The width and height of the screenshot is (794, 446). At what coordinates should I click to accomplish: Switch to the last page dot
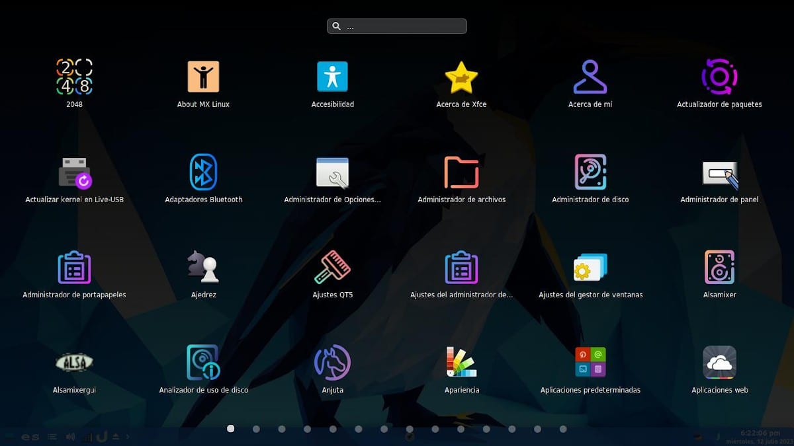pyautogui.click(x=563, y=429)
